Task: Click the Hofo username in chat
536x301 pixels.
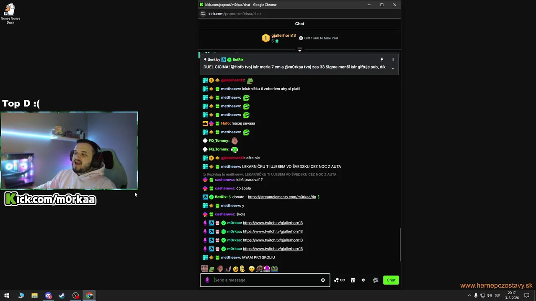Action: point(225,123)
